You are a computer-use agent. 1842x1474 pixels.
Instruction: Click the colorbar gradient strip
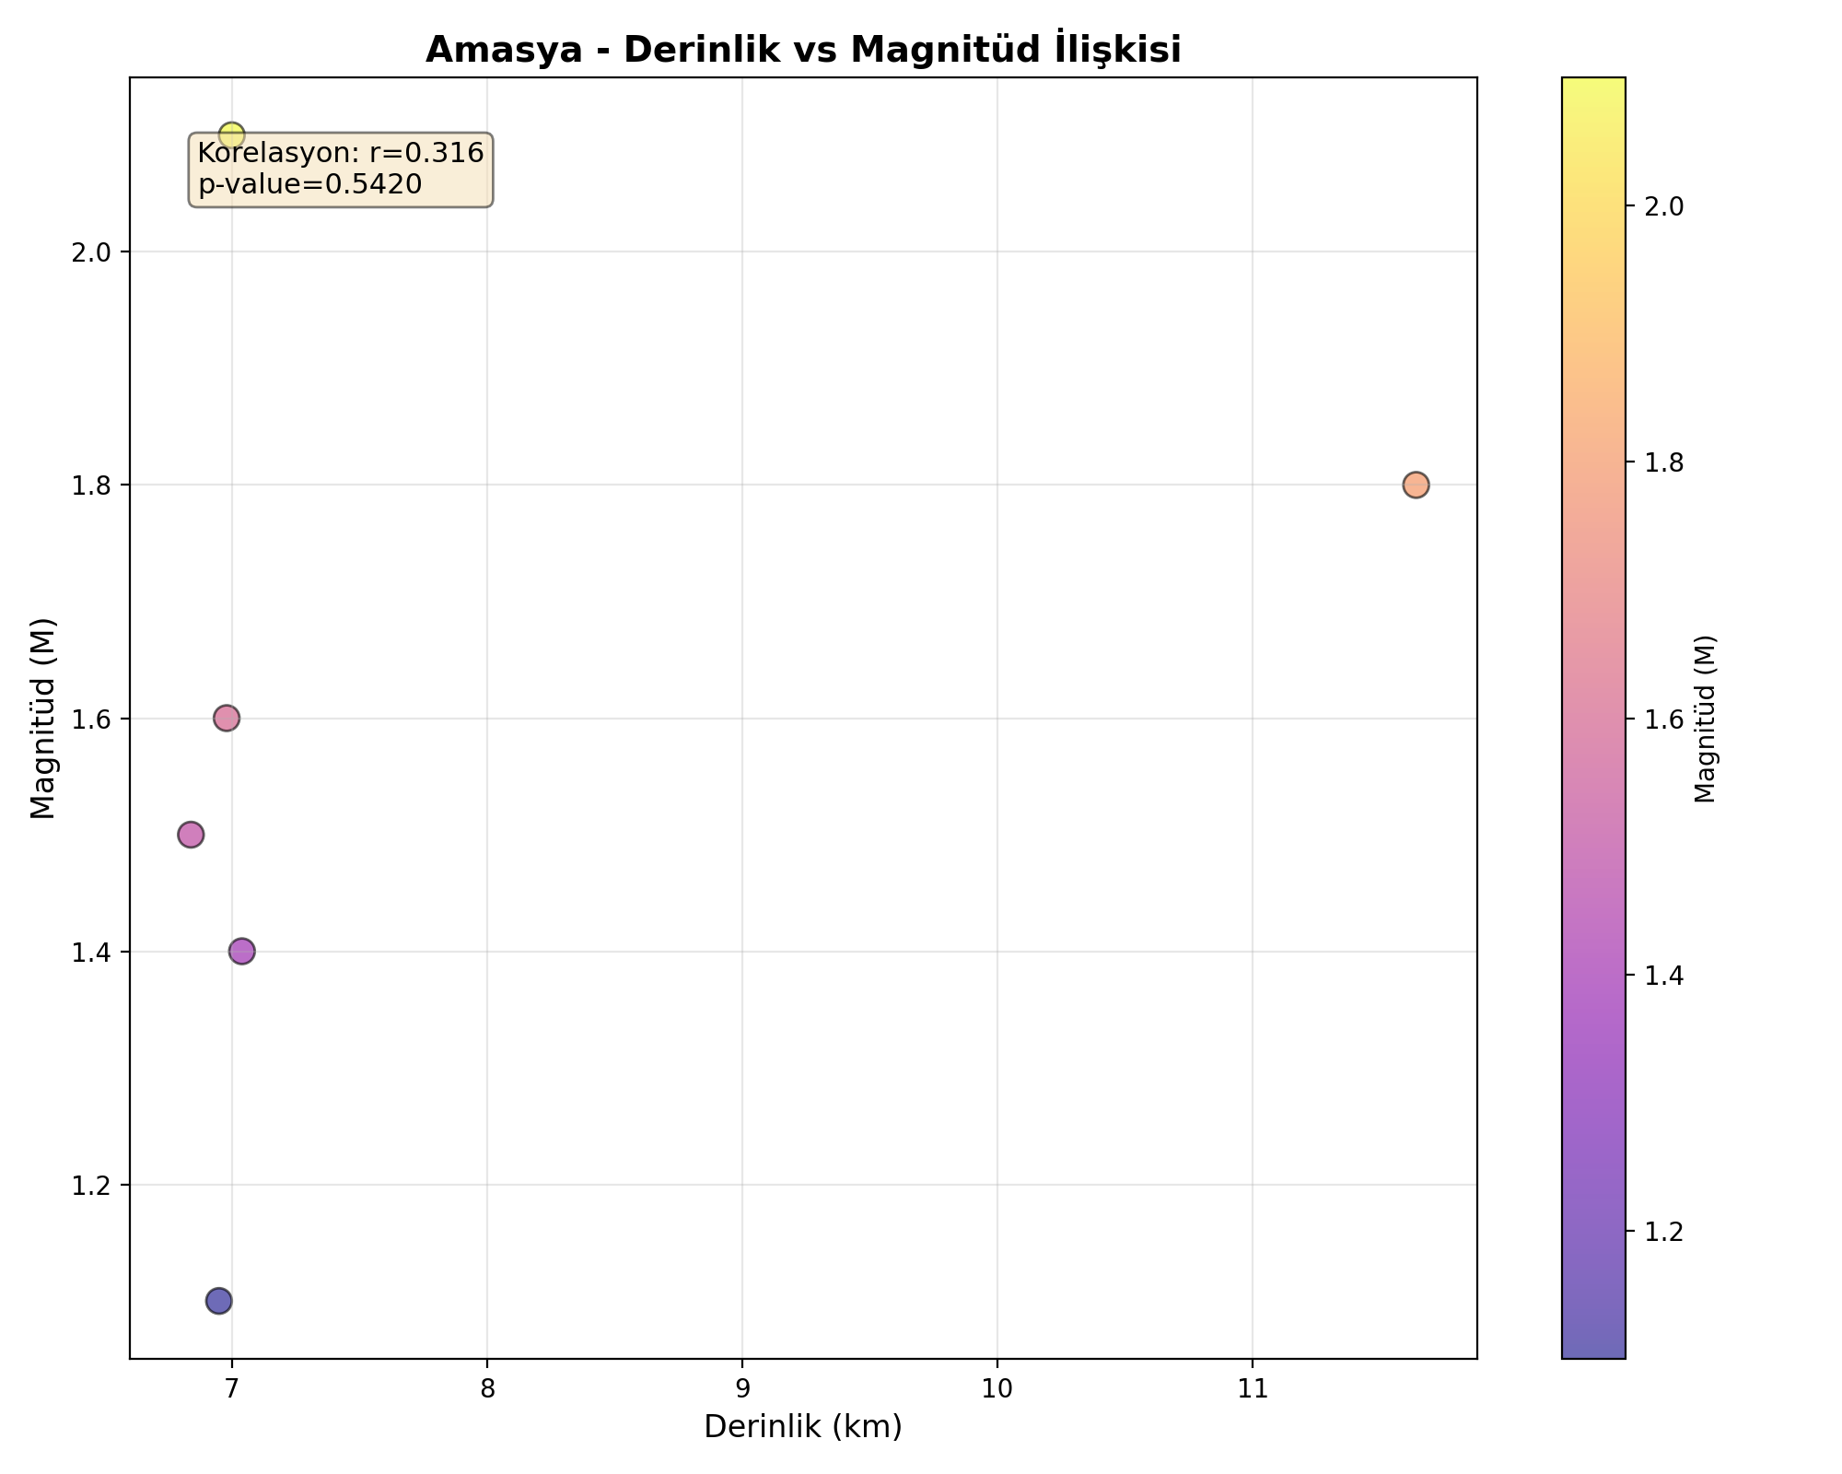[1593, 718]
